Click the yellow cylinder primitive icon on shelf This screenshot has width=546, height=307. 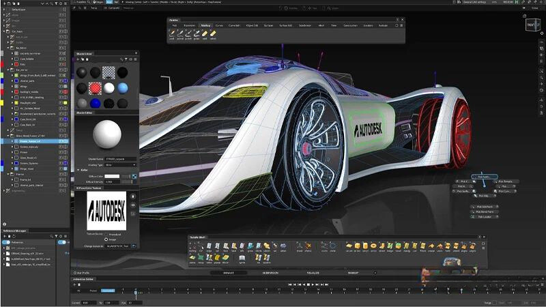pos(365,246)
